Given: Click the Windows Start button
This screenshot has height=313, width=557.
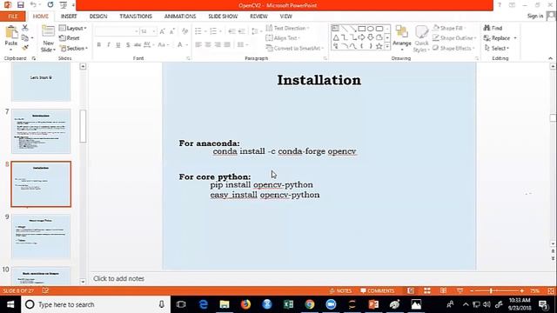Looking at the screenshot, I should coord(10,304).
